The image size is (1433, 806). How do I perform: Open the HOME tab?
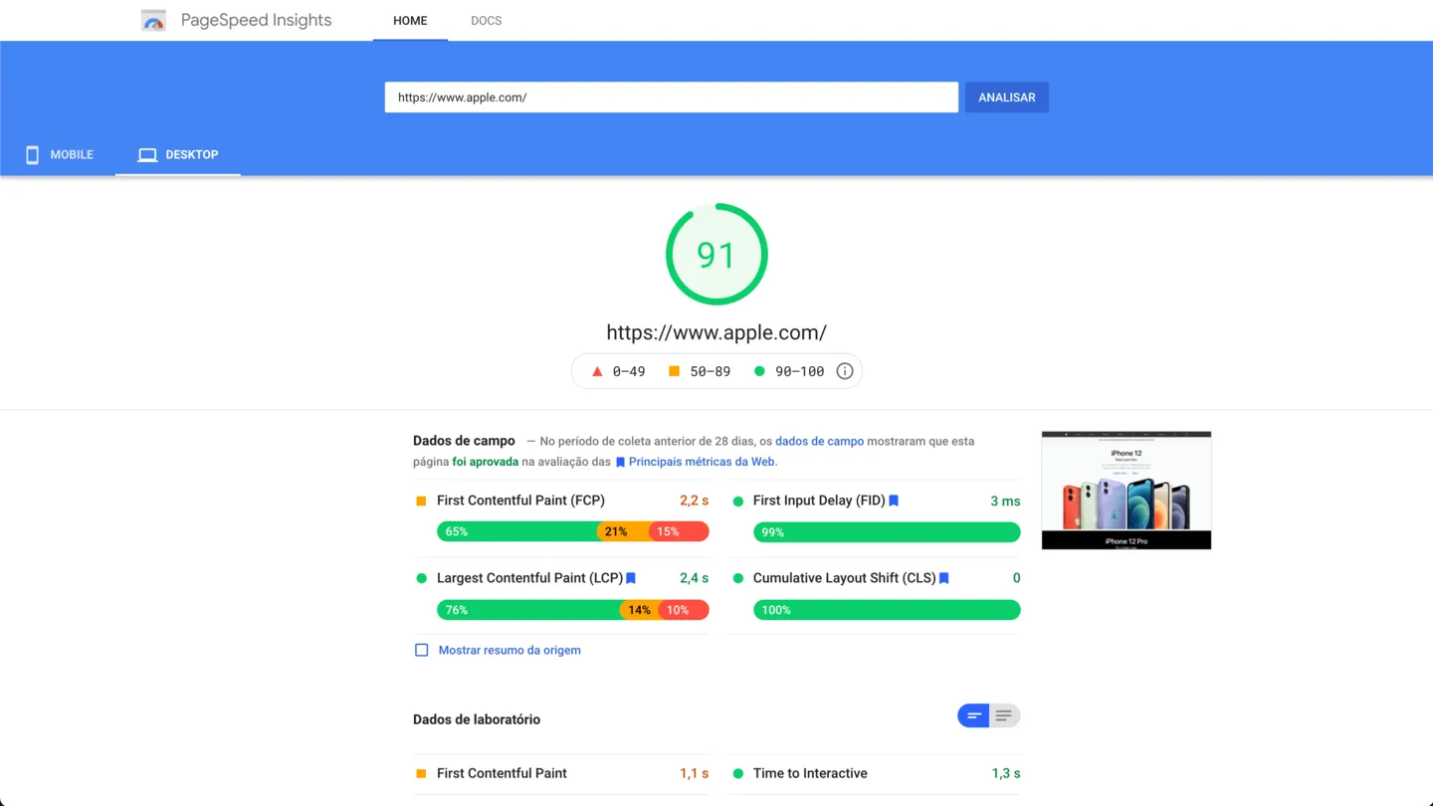410,20
